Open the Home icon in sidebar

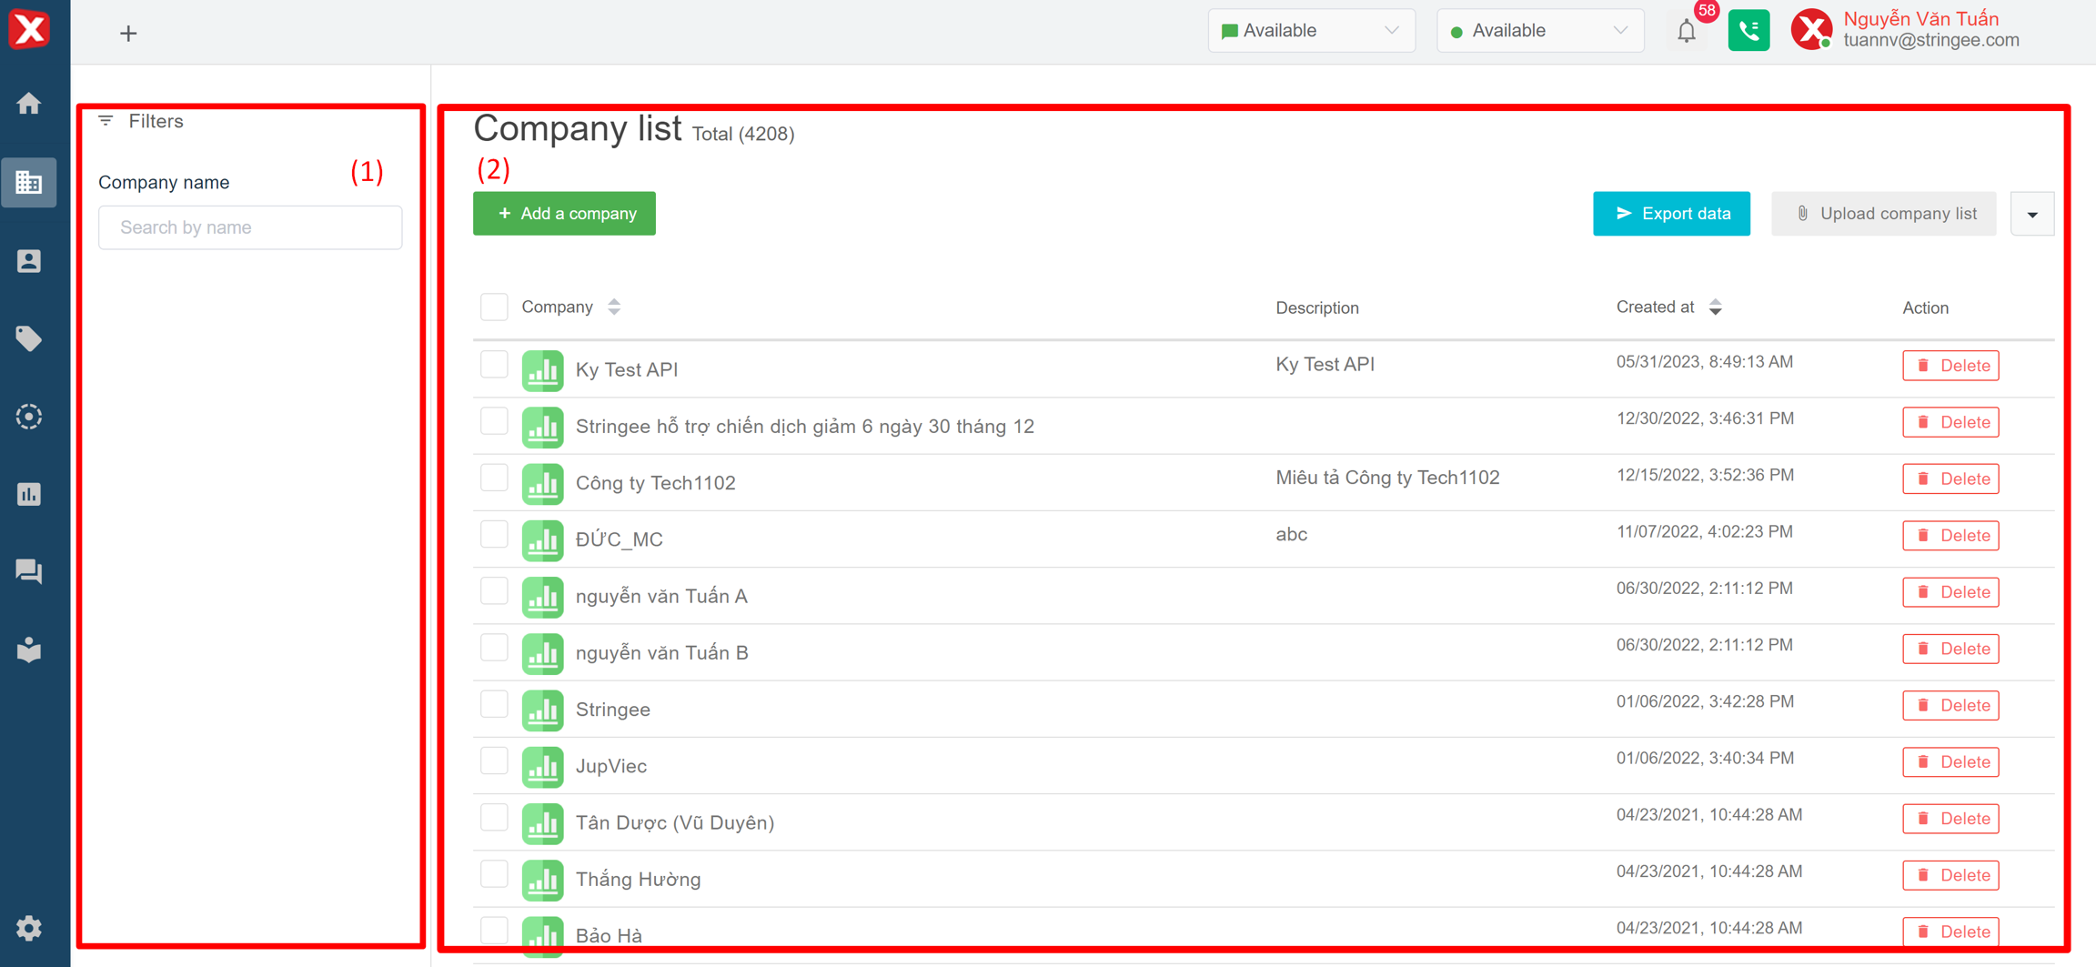29,104
